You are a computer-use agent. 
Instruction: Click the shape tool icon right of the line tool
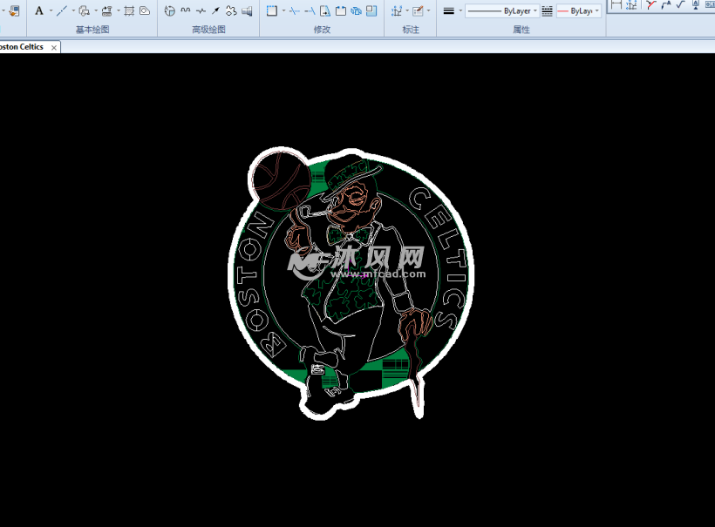84,10
